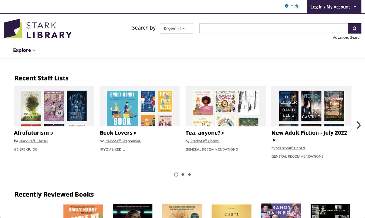Screen dimensions: 365x218
Task: Click the Afrofuturism book covers thumbnail
Action: [x=54, y=106]
